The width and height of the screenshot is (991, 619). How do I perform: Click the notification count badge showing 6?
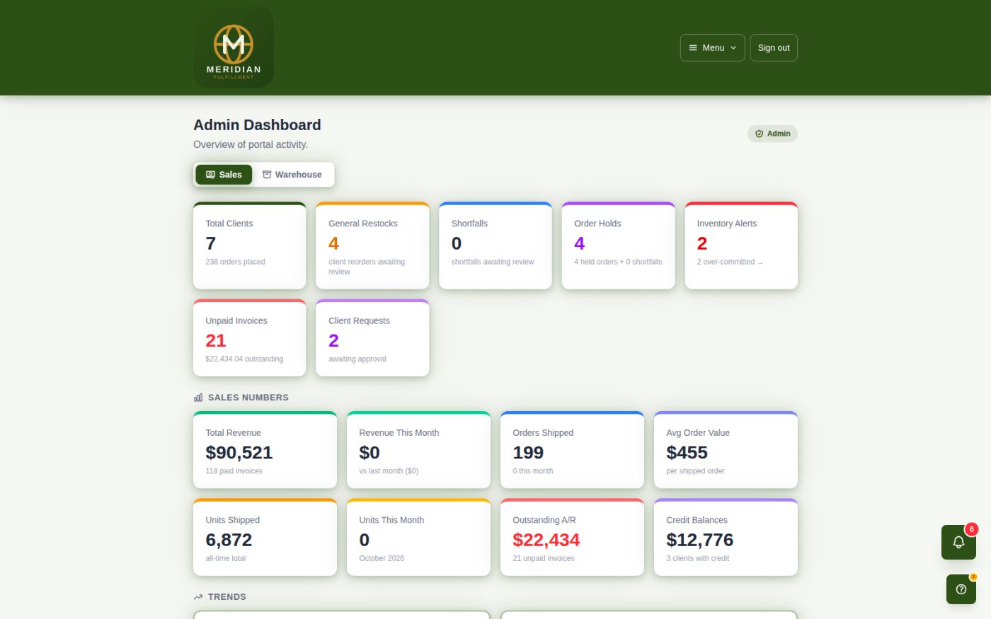click(x=972, y=529)
